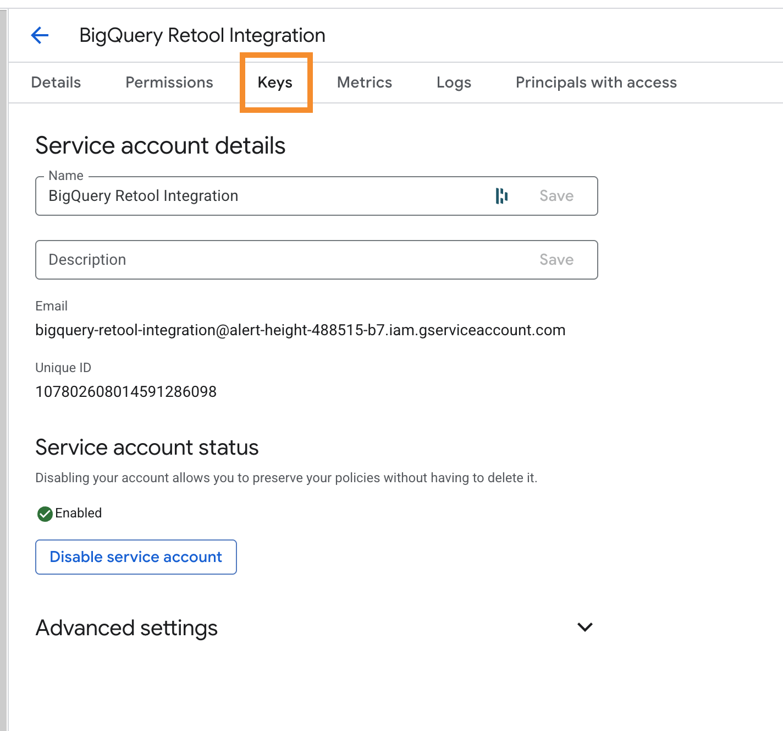The height and width of the screenshot is (731, 783).
Task: Click the Service account status heading
Action: pos(147,448)
